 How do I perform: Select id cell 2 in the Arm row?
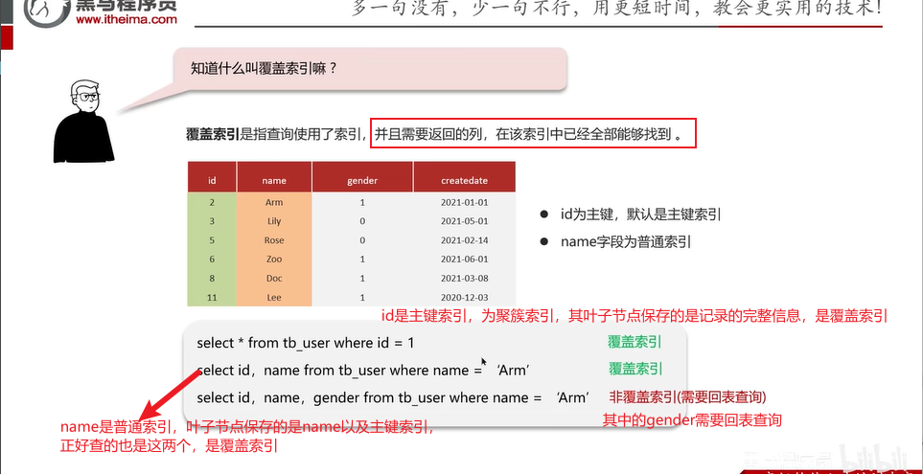(x=212, y=202)
